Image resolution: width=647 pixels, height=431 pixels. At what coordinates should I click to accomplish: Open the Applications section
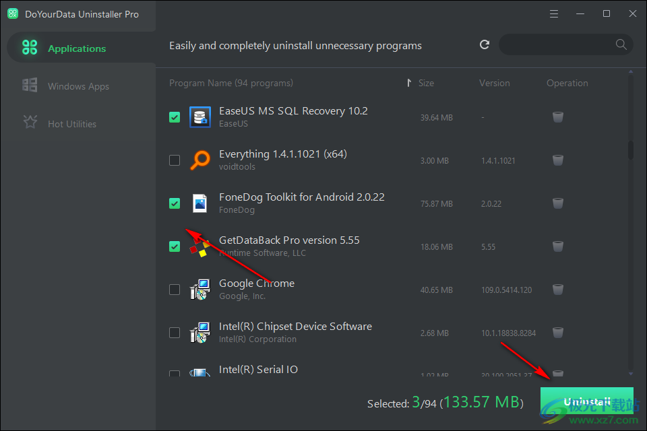click(82, 48)
